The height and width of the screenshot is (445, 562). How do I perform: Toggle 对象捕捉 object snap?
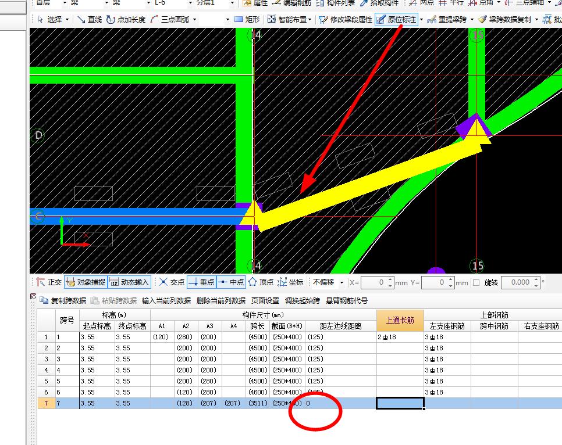pyautogui.click(x=86, y=282)
